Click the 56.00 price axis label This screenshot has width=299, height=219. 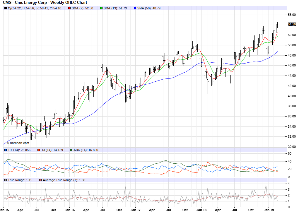[291, 15]
